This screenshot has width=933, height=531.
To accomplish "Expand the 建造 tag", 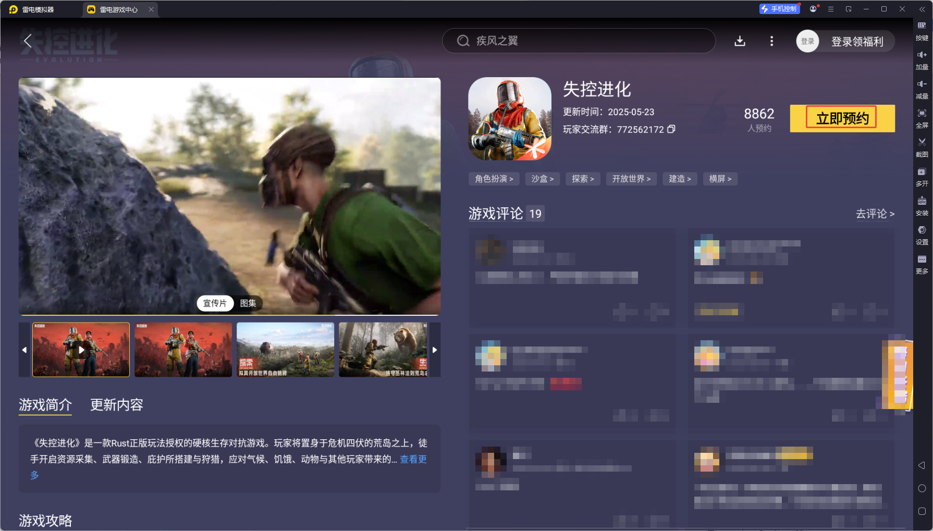I will 680,179.
